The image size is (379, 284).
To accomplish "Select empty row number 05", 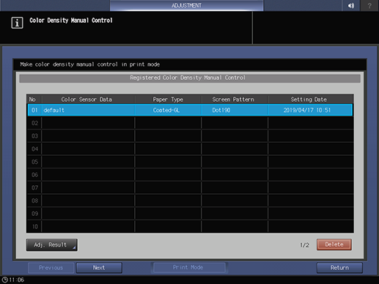I will (190, 162).
